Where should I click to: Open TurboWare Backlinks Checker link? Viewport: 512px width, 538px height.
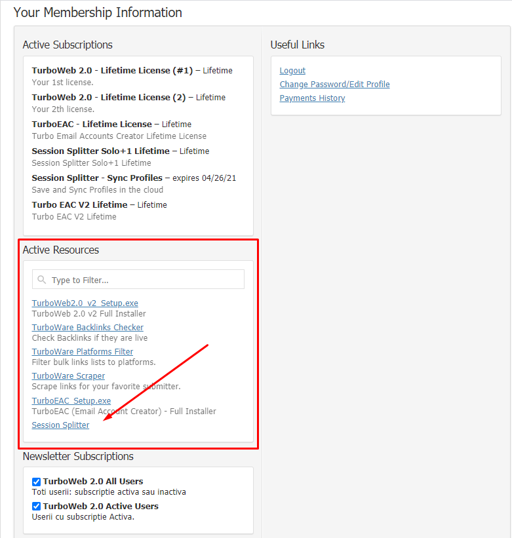pos(87,328)
